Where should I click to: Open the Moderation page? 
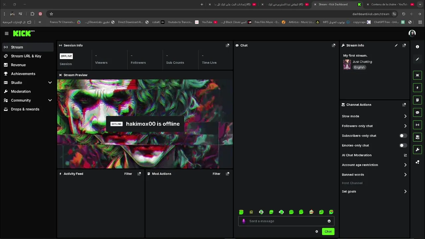click(27, 92)
